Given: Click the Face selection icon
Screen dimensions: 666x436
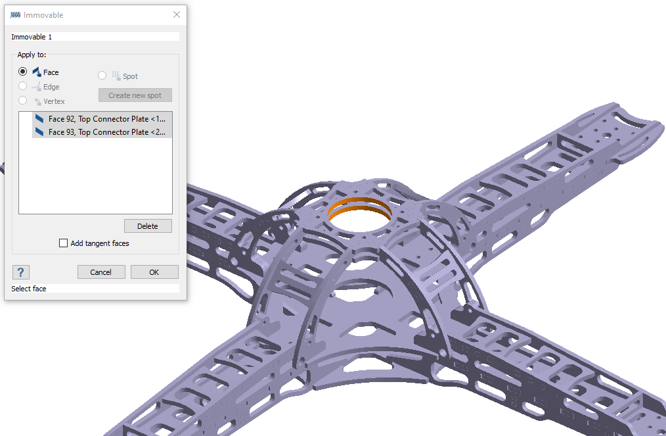Looking at the screenshot, I should pyautogui.click(x=37, y=72).
